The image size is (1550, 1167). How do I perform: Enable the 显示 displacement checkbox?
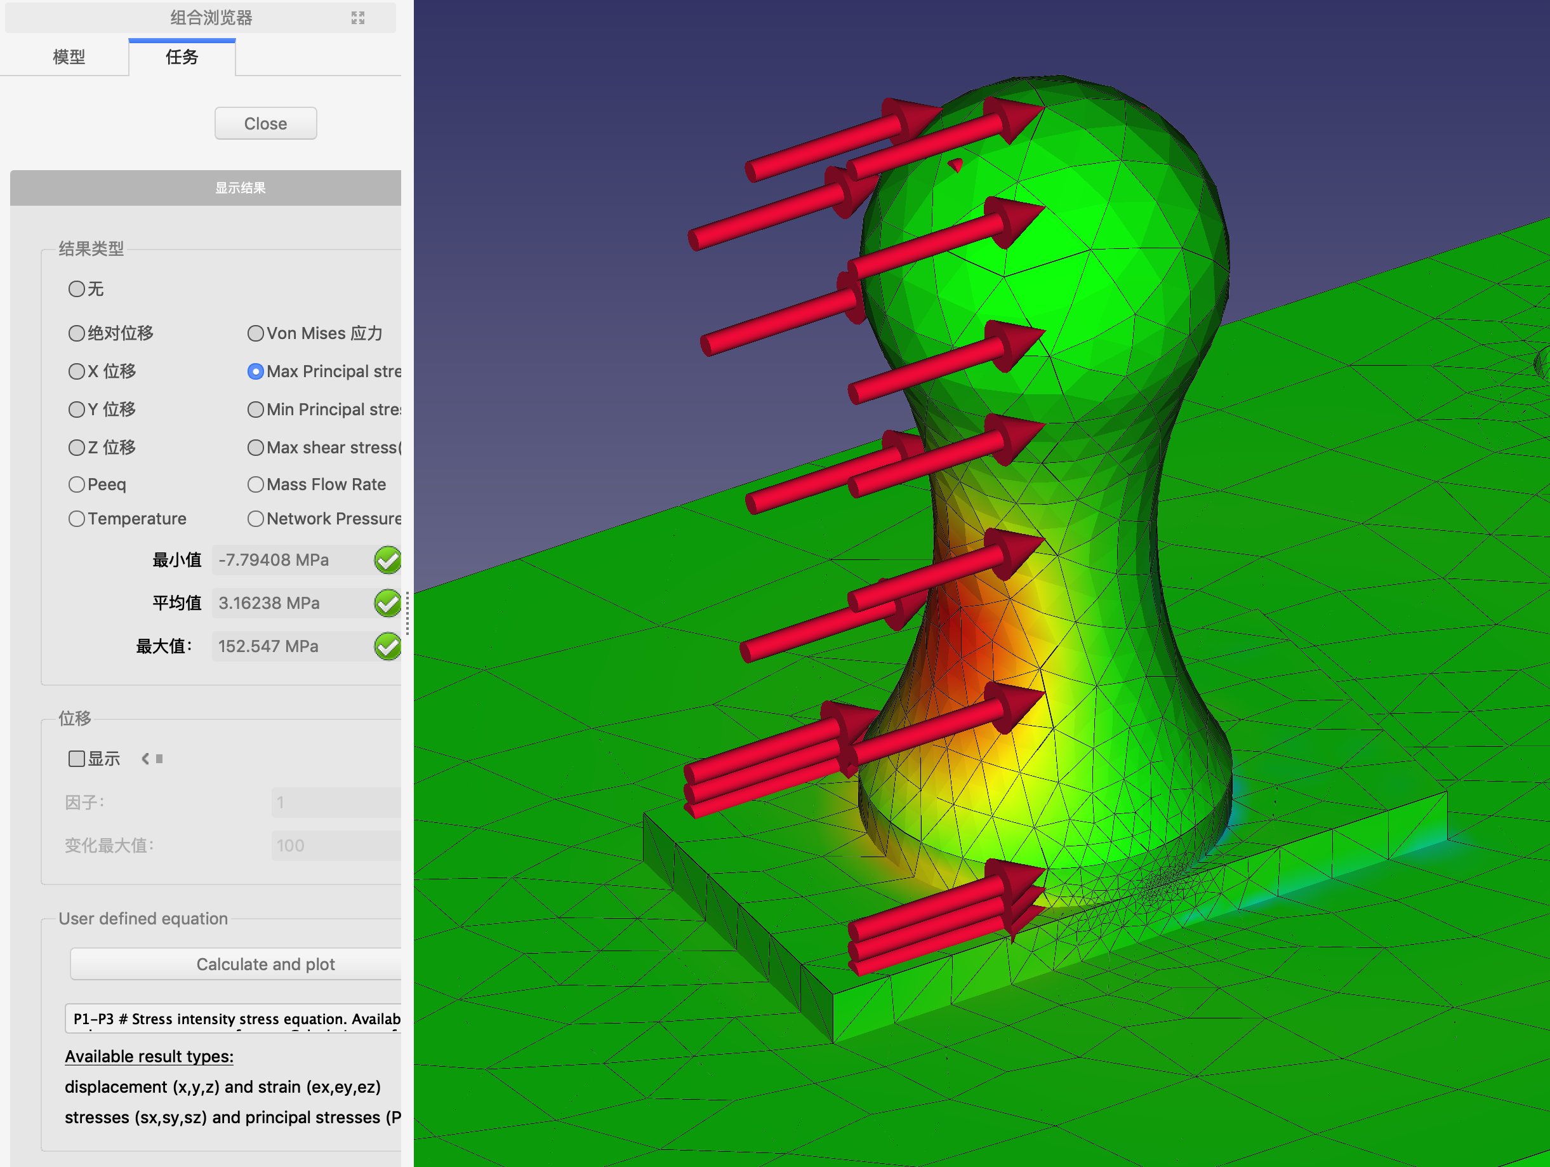click(x=76, y=758)
